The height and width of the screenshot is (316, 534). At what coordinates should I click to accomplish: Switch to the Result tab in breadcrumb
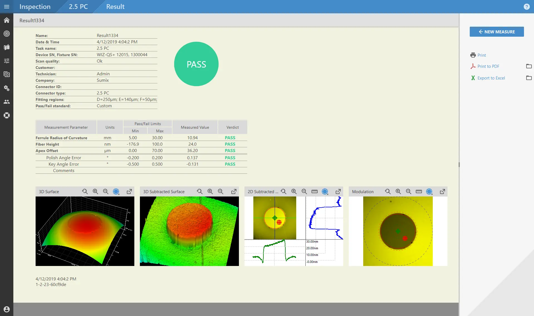(115, 6)
